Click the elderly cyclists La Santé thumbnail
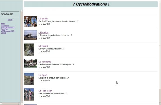 point(31,22)
